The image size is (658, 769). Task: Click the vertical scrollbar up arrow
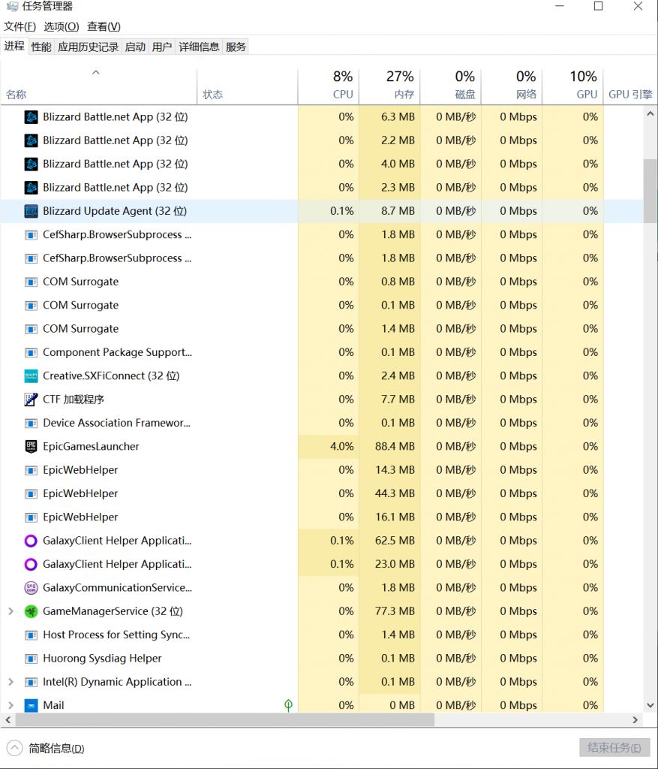650,114
